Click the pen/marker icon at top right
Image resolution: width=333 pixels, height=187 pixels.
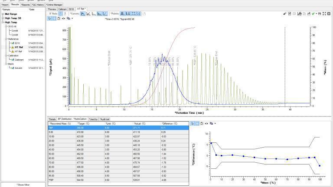click(285, 13)
